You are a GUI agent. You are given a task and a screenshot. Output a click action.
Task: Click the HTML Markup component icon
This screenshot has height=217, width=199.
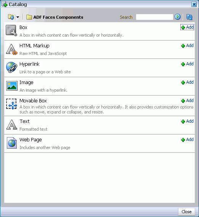pyautogui.click(x=11, y=49)
